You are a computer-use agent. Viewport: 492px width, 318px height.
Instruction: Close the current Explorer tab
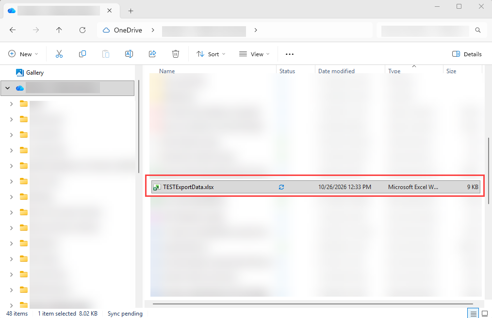coord(110,11)
